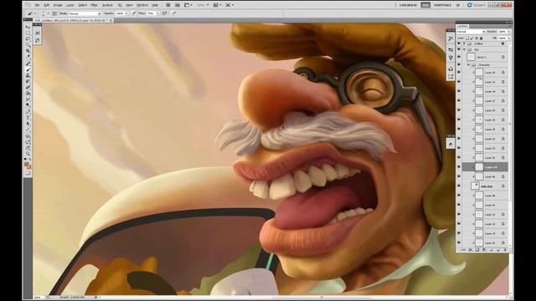The height and width of the screenshot is (301, 536).
Task: Select the Eraser tool
Action: [x=28, y=87]
